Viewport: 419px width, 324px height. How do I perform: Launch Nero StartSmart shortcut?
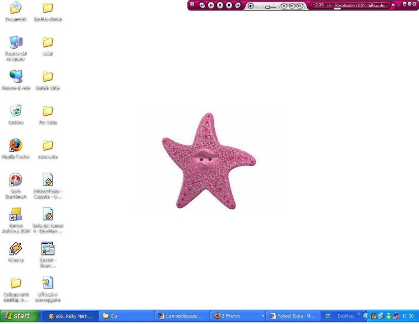click(16, 186)
